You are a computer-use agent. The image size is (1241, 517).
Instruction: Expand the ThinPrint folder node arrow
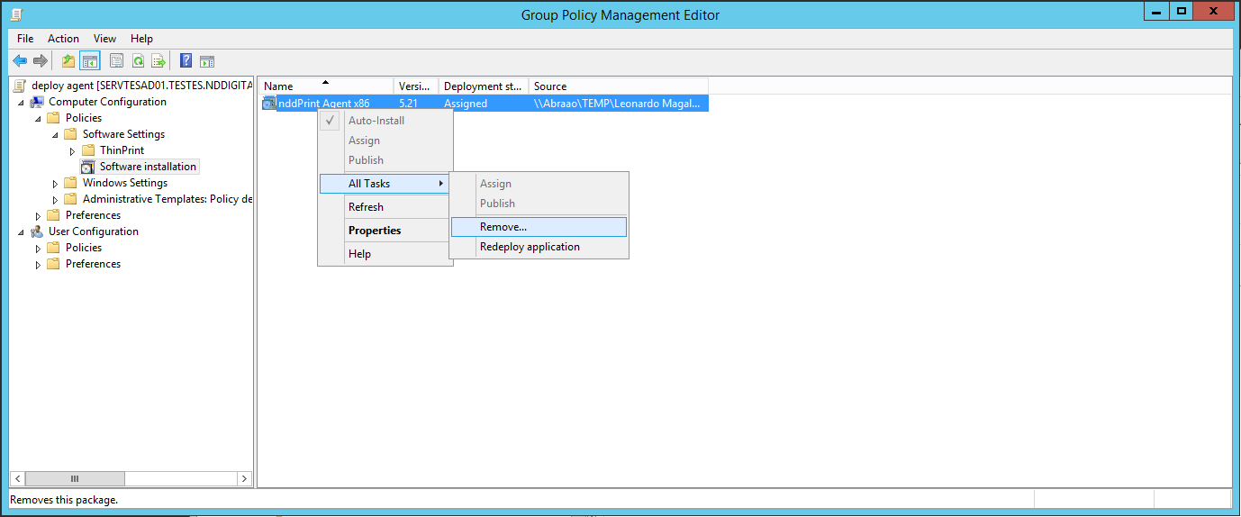tap(73, 150)
